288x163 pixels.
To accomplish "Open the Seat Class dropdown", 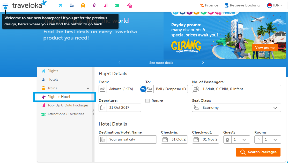I will [x=237, y=108].
